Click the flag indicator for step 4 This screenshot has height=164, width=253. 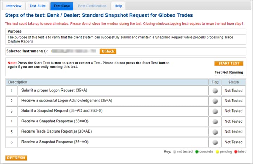[215, 121]
